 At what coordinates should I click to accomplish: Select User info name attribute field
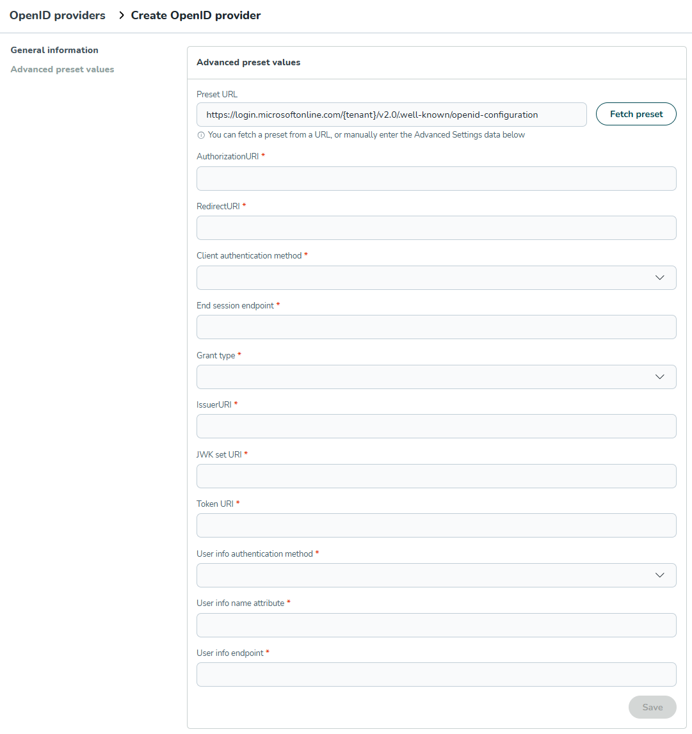coord(436,625)
